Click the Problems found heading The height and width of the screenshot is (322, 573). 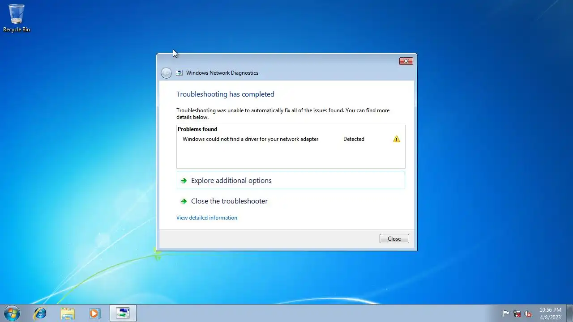pos(197,129)
